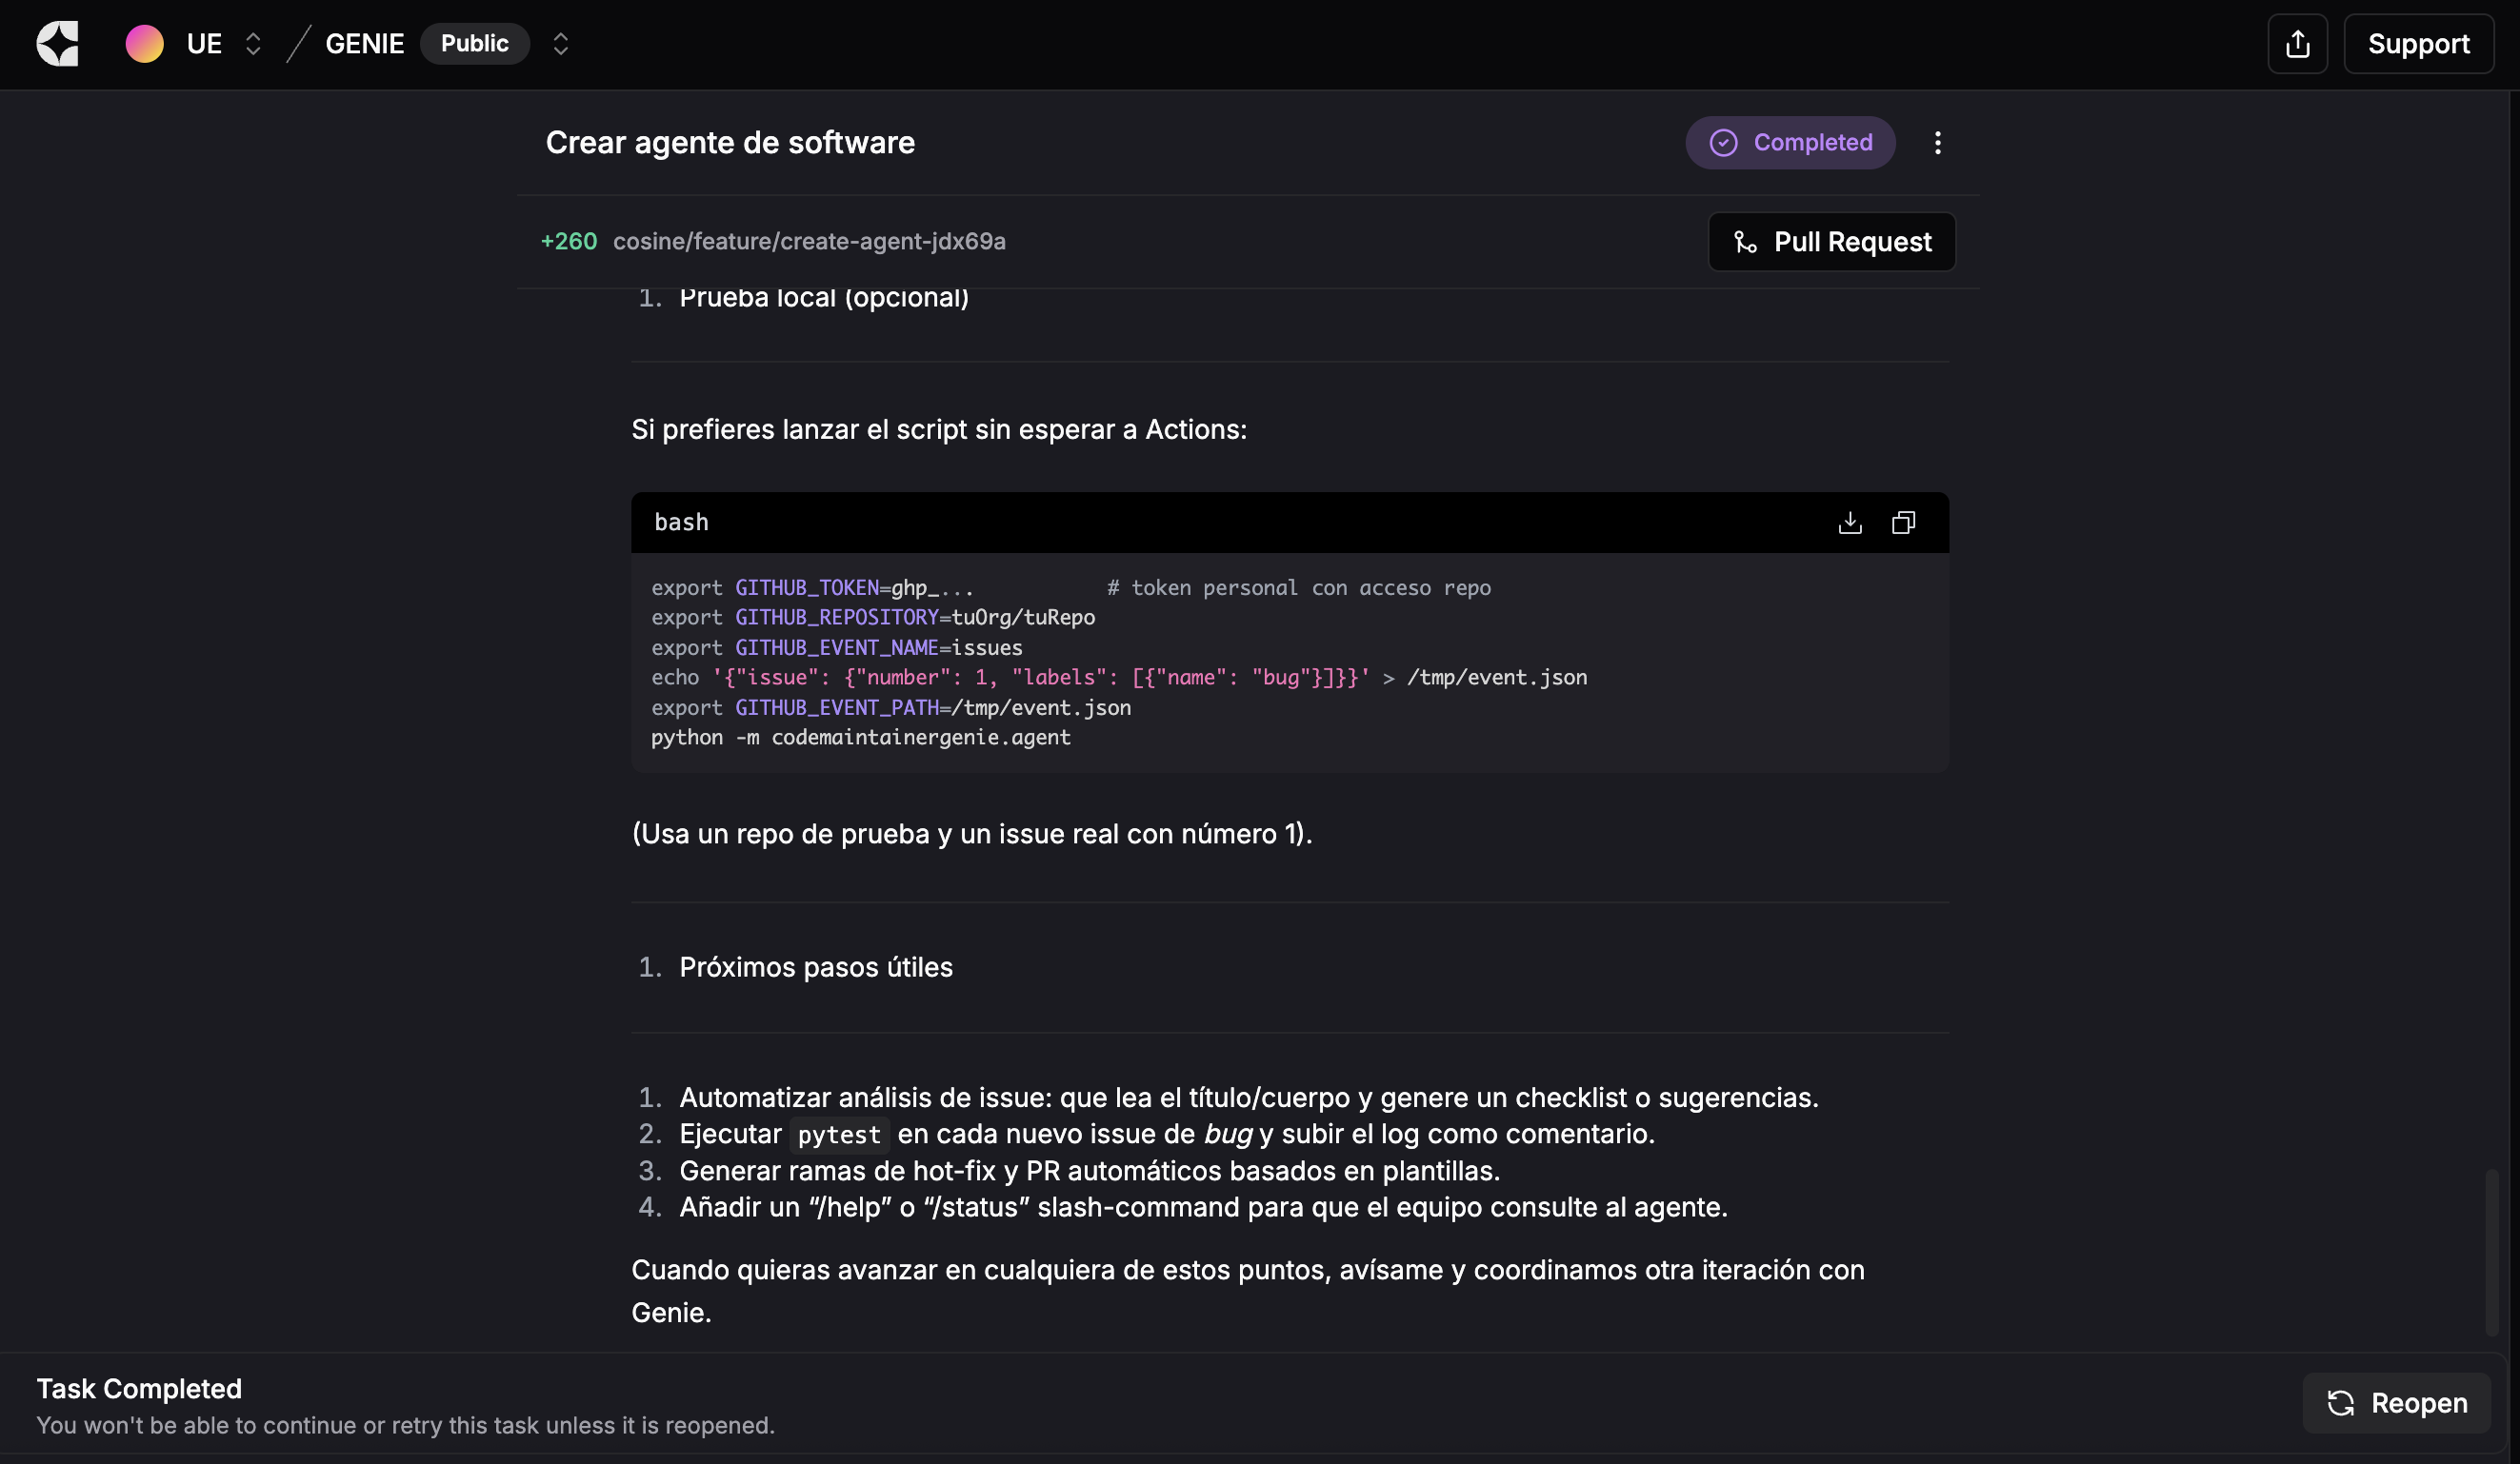This screenshot has height=1464, width=2520.
Task: Click the UE gradient avatar circle
Action: coord(144,44)
